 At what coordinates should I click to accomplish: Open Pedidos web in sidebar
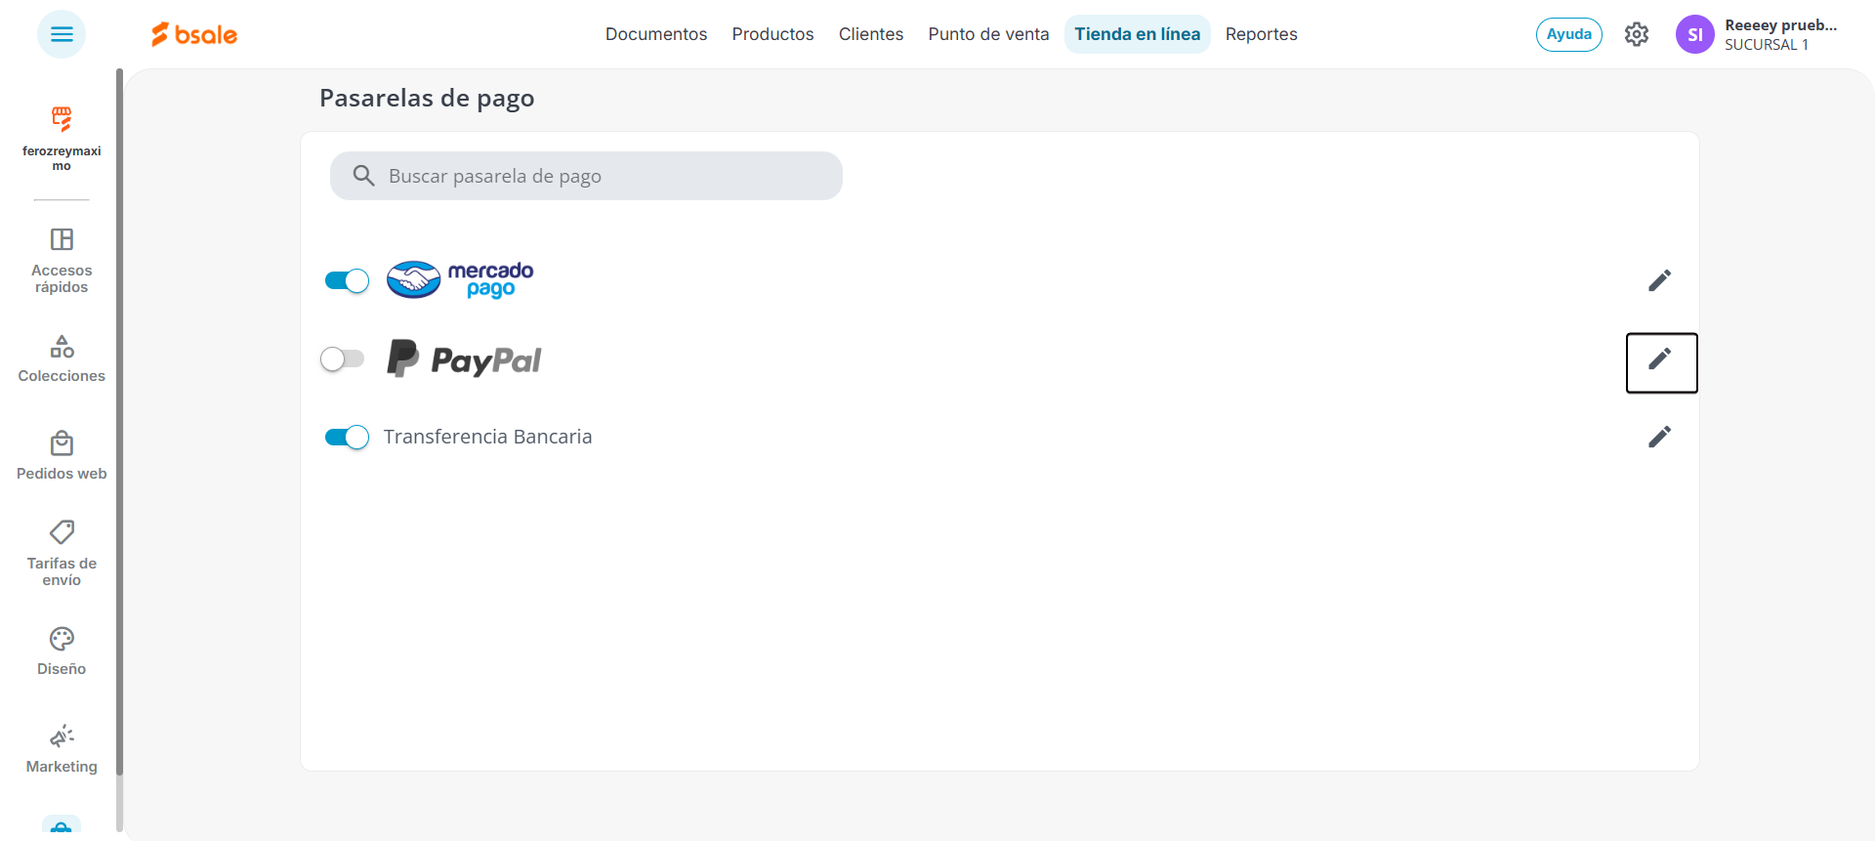(x=62, y=456)
